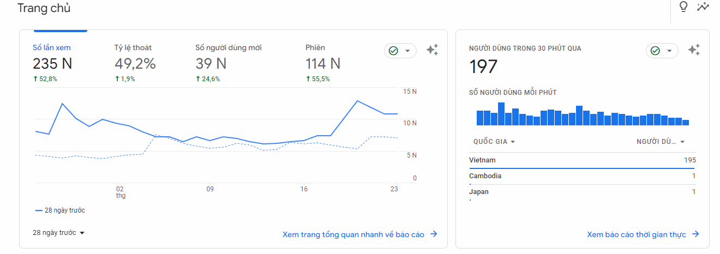This screenshot has width=720, height=254.
Task: Click the Vietnam country row
Action: (582, 160)
